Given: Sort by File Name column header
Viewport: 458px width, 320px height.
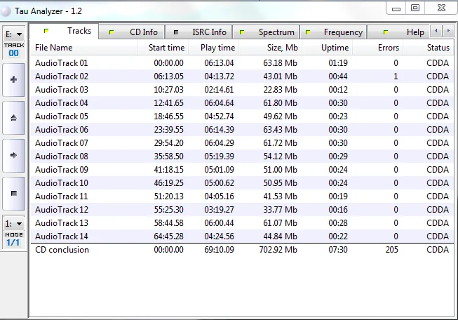Looking at the screenshot, I should (84, 48).
